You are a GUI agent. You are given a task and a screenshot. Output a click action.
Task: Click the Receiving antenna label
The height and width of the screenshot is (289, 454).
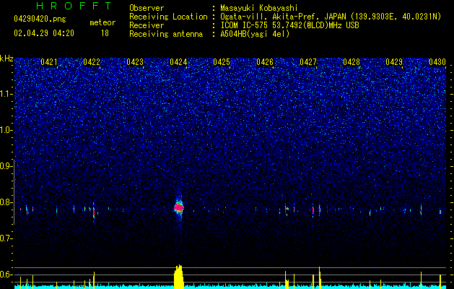pyautogui.click(x=166, y=34)
